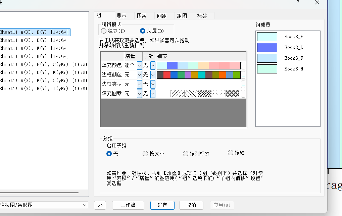Viewport: 342px width, 216px height.
Task: Switch to the 组 tab
Action: point(104,15)
